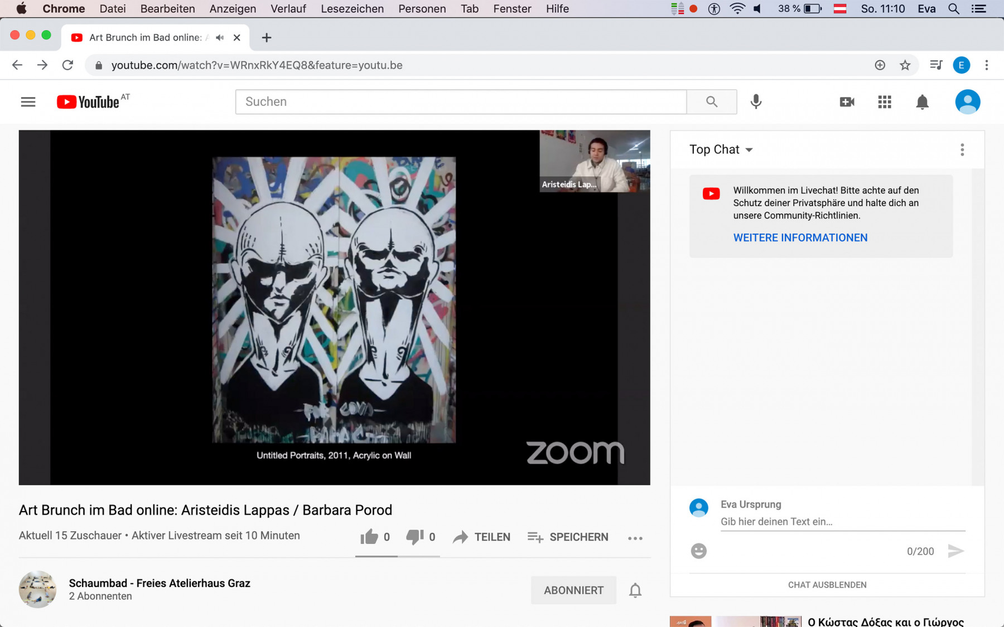This screenshot has width=1004, height=627.
Task: Open the account avatar menu in header
Action: click(967, 102)
